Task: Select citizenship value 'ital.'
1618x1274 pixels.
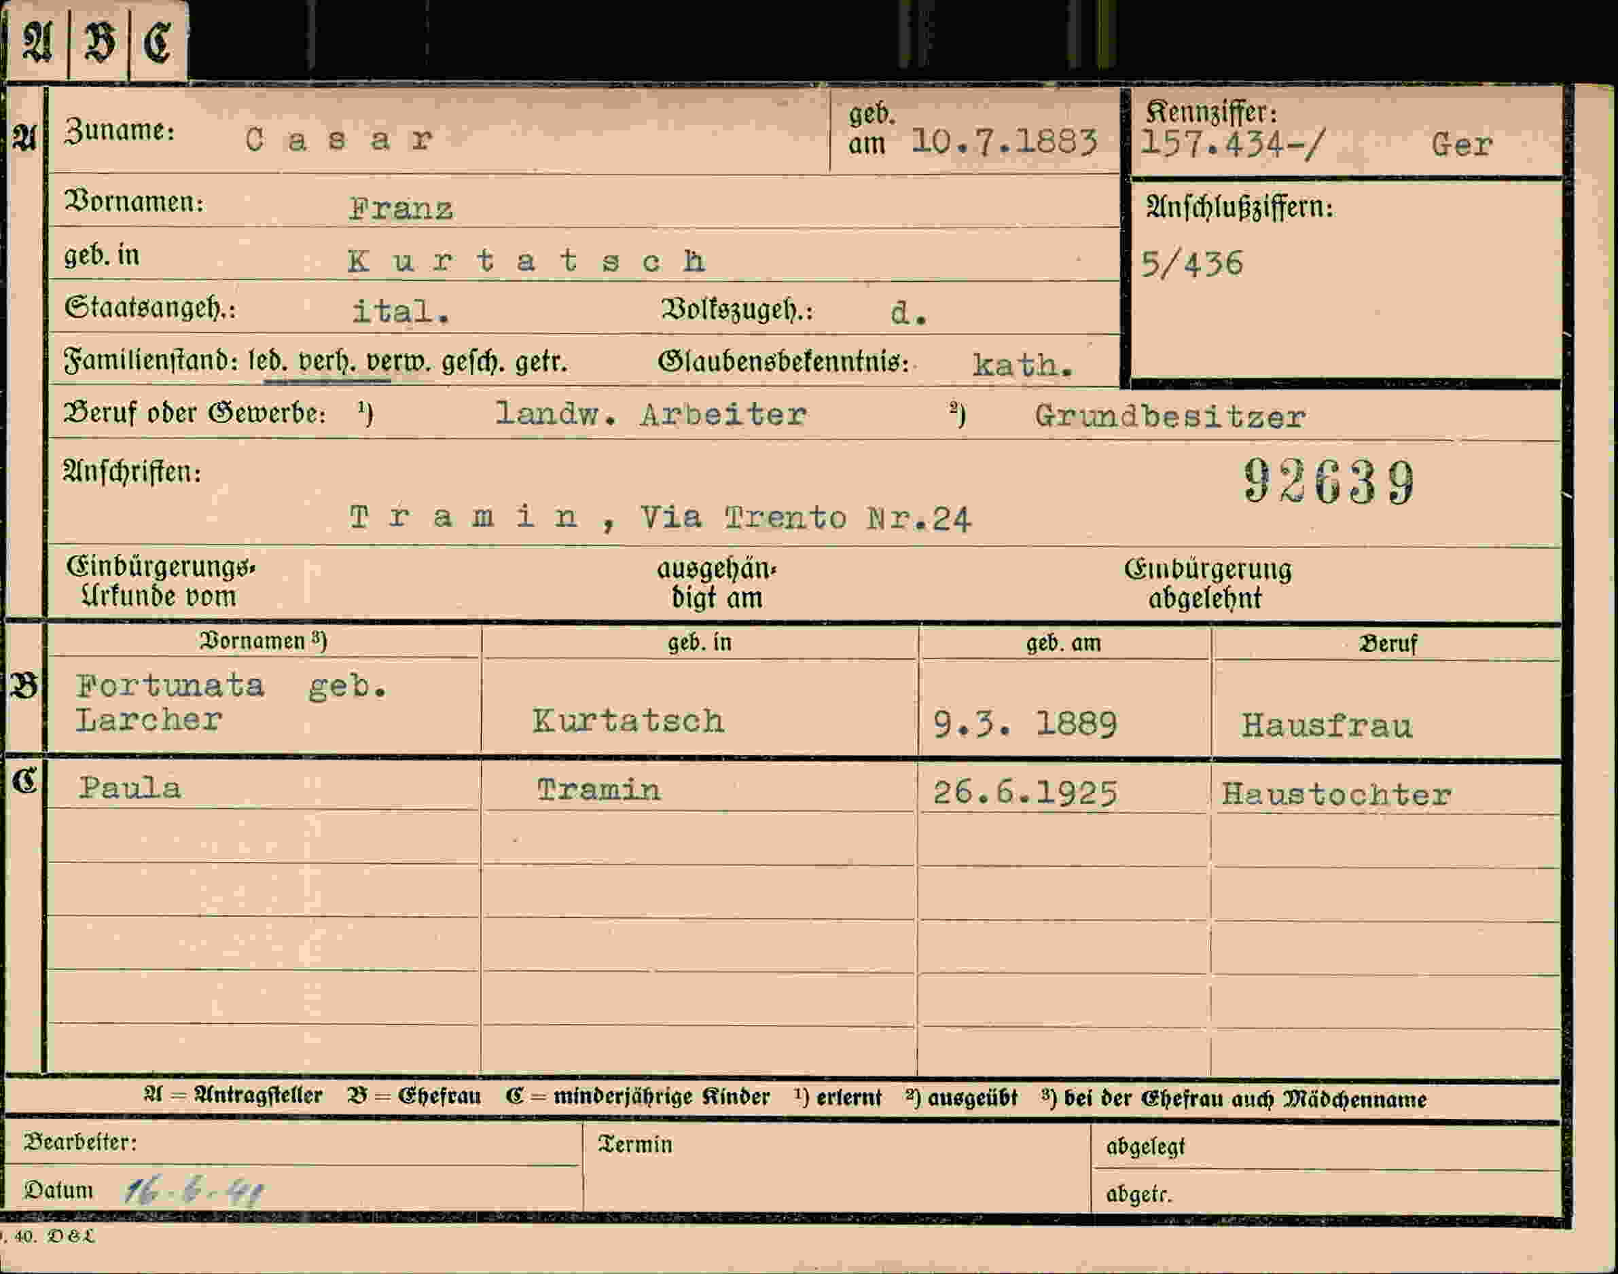Action: (x=401, y=311)
